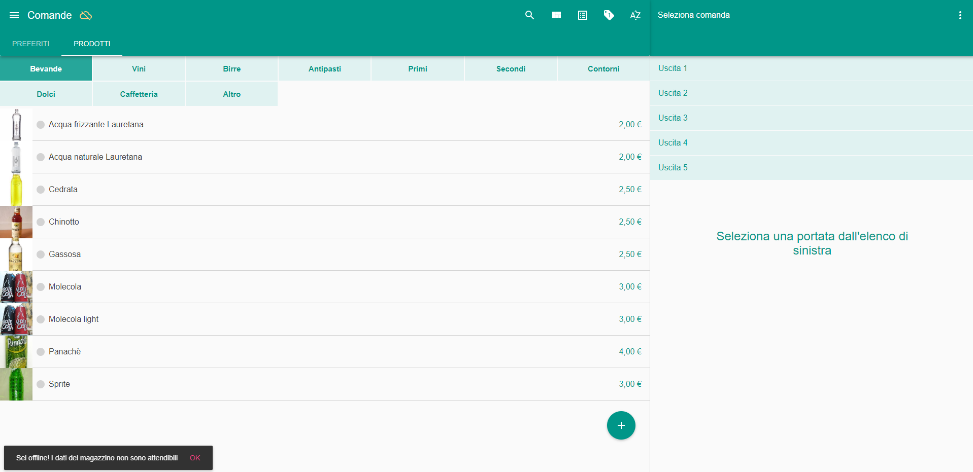Click the Chinotto product name
This screenshot has width=973, height=472.
point(64,222)
